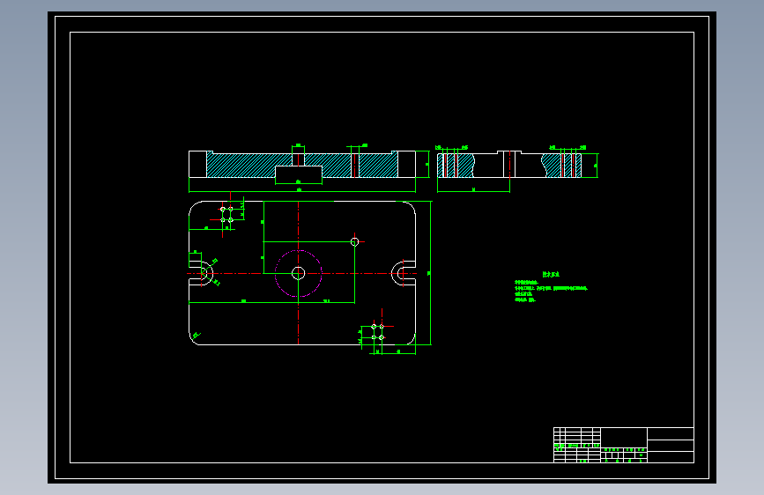This screenshot has width=764, height=495.
Task: Pick the single hole circle right of the magenta circle
Action: pyautogui.click(x=355, y=241)
